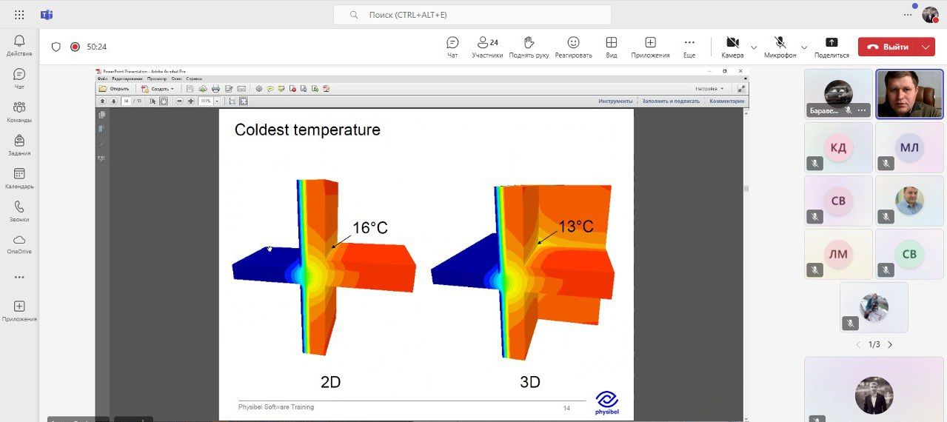Open the reactions menu

[573, 47]
